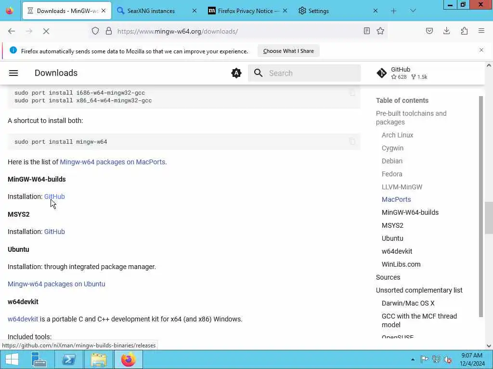Open File Explorer from the taskbar

point(99,359)
